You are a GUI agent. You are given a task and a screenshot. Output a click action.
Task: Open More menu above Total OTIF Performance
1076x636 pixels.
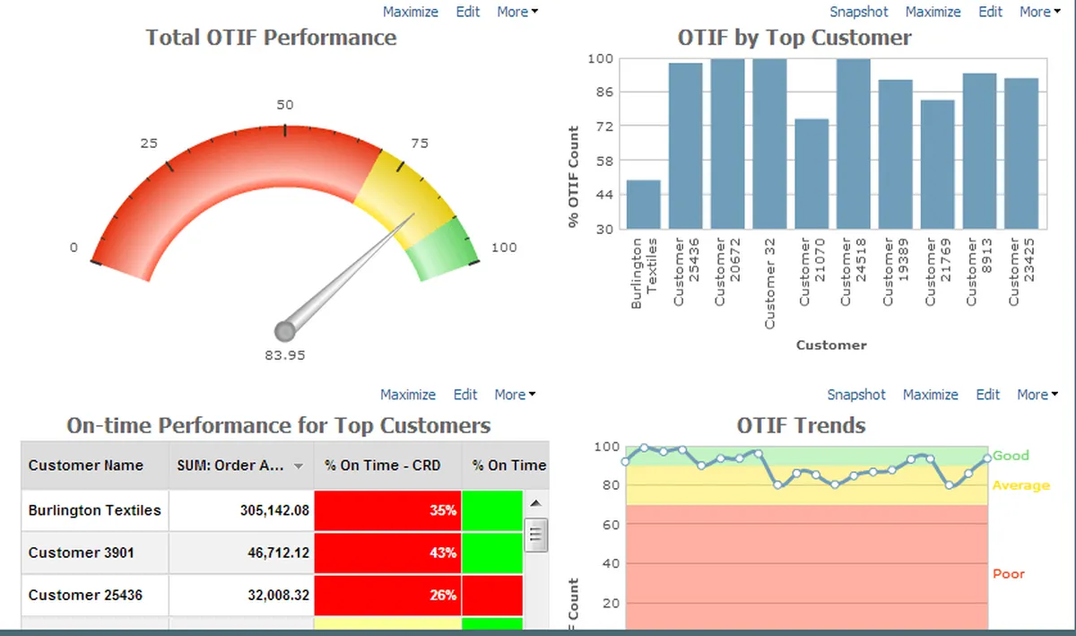pyautogui.click(x=517, y=12)
